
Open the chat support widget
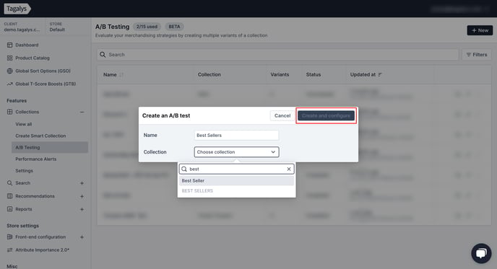pos(481,253)
